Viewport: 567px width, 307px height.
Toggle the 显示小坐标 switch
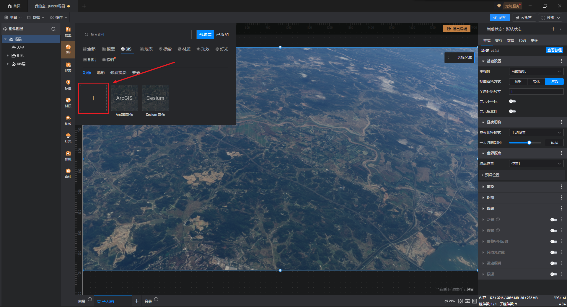pyautogui.click(x=512, y=101)
